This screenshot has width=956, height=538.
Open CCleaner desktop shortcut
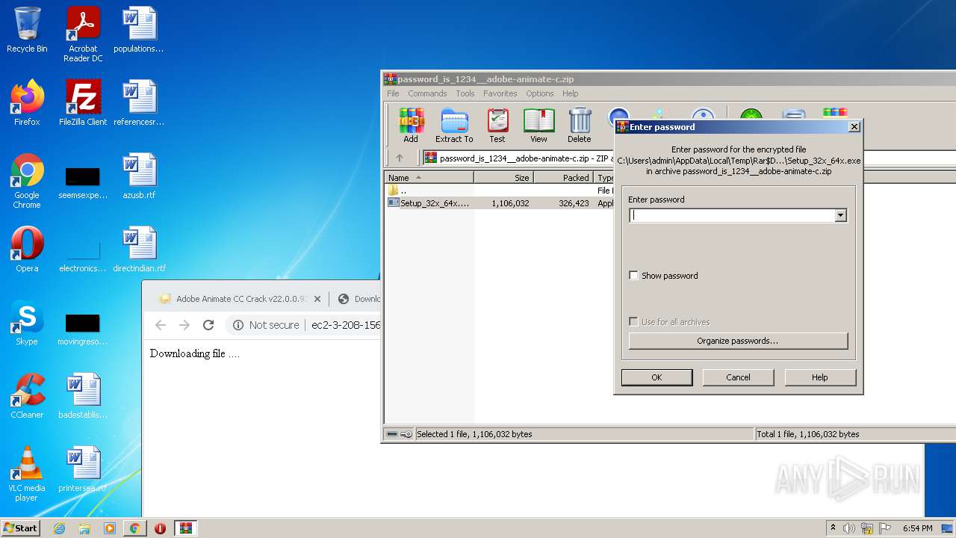pyautogui.click(x=27, y=396)
